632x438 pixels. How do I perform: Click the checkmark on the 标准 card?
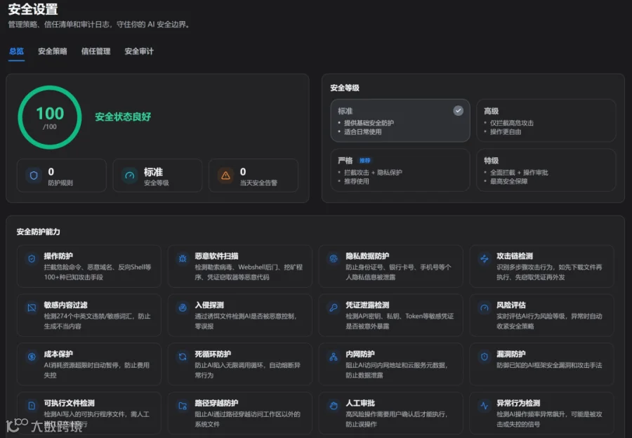458,111
